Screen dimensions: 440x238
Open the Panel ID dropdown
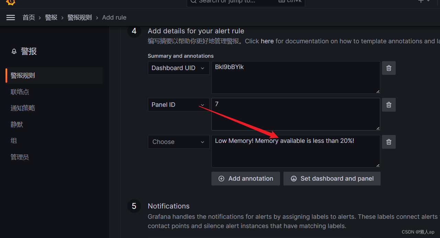pyautogui.click(x=178, y=105)
